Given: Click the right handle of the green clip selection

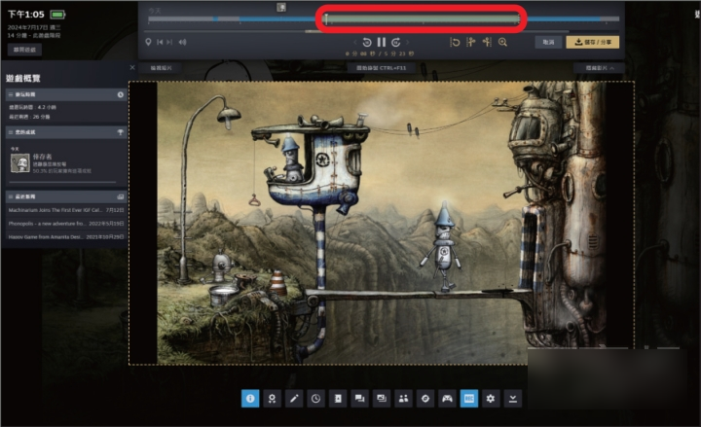Looking at the screenshot, I should coord(519,18).
